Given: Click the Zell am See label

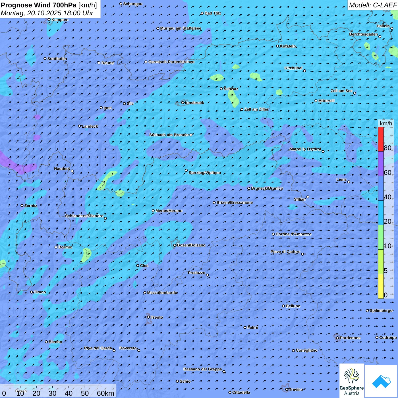Looking at the screenshot, I should [x=341, y=91].
